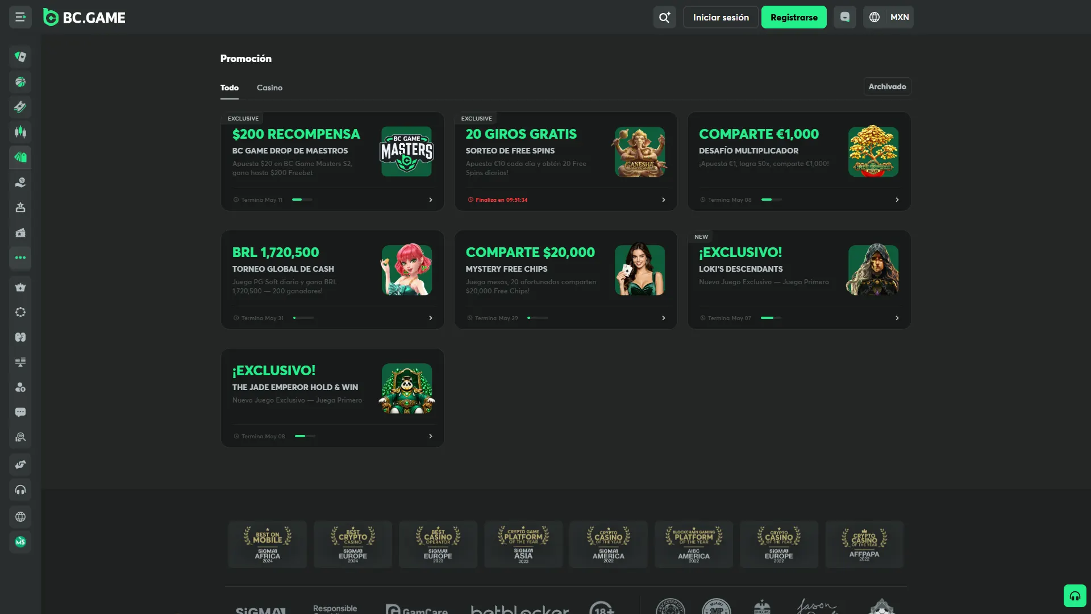The image size is (1091, 614).
Task: Open Archivado promotions
Action: (x=888, y=86)
